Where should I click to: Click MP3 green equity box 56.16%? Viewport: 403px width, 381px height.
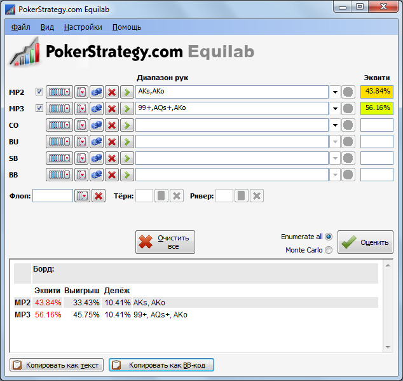377,109
